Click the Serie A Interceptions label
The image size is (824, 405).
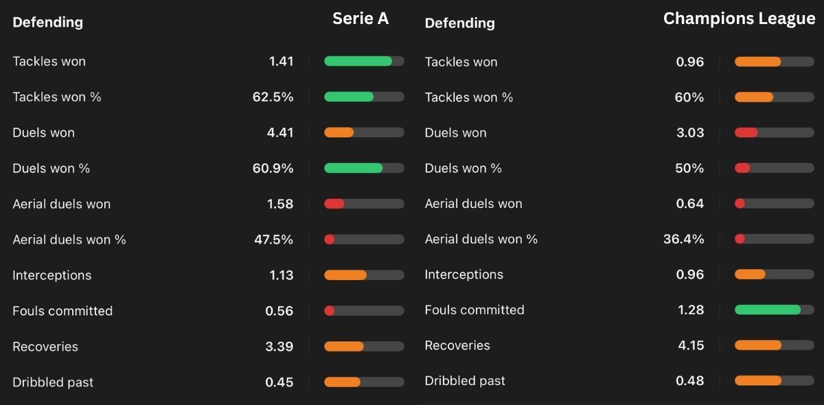(x=51, y=275)
